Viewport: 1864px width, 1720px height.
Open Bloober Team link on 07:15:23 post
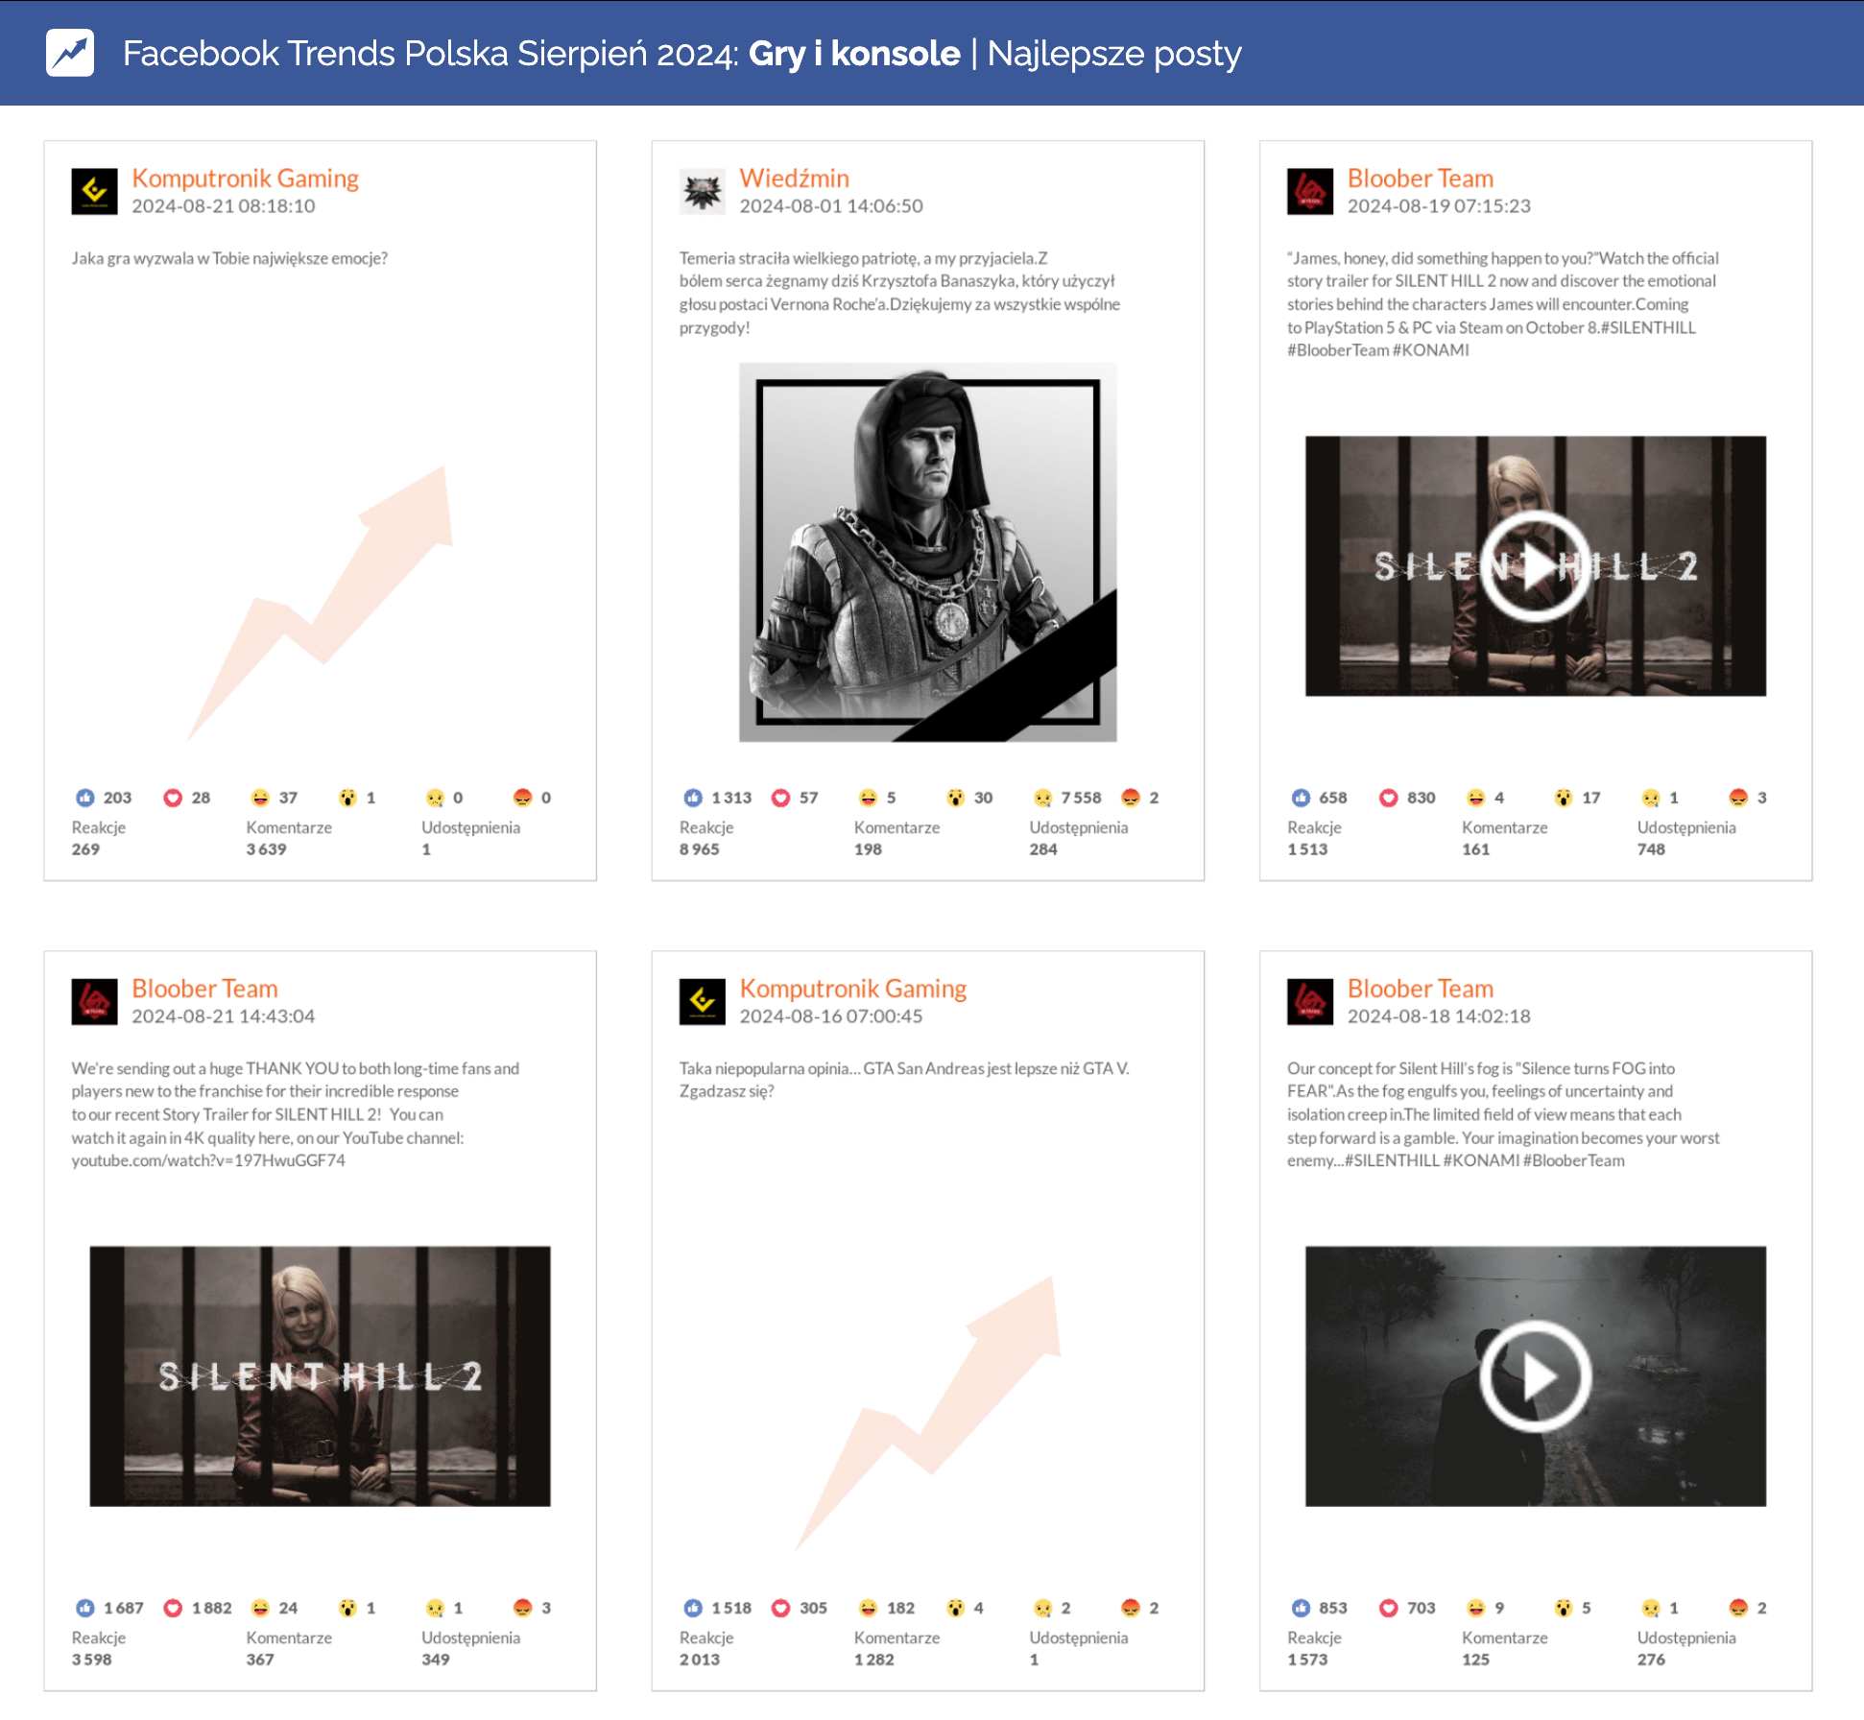pos(1421,179)
